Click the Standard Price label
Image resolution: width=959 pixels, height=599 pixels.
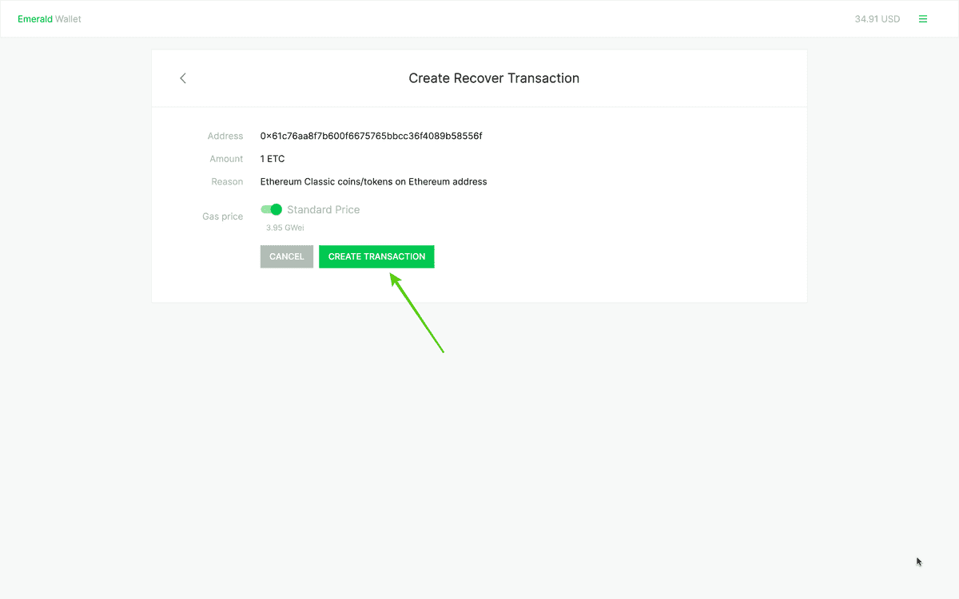click(x=323, y=210)
